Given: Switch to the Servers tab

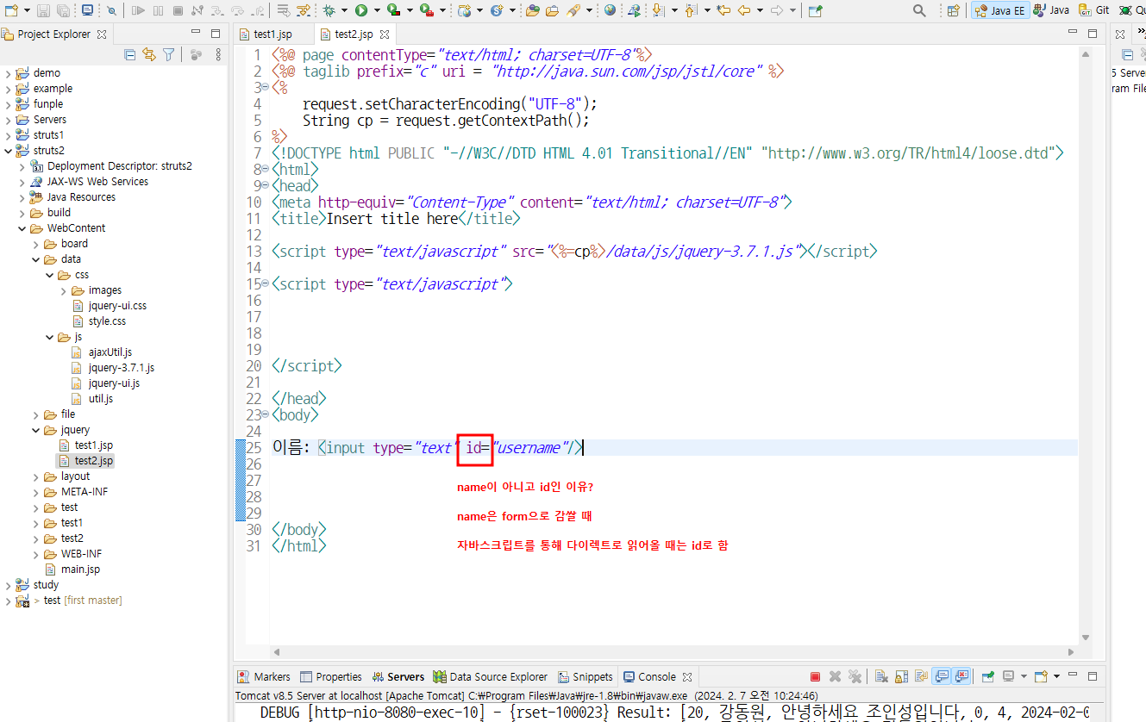Looking at the screenshot, I should [x=398, y=677].
